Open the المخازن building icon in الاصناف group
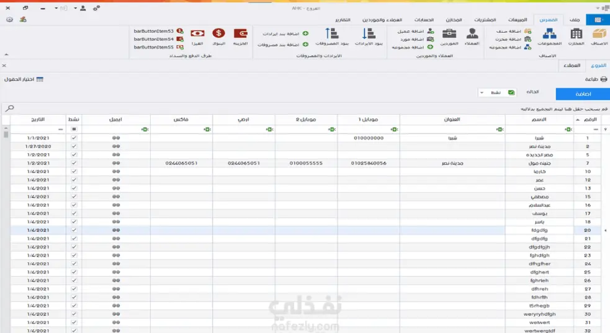This screenshot has height=333, width=610. point(576,34)
